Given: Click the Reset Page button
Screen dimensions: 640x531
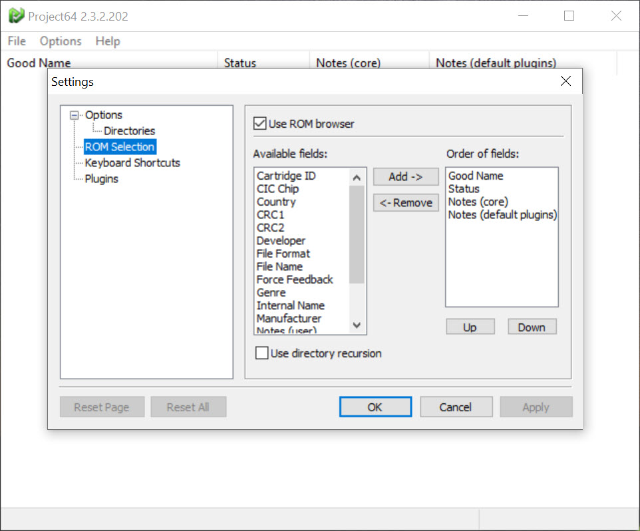Looking at the screenshot, I should pos(102,407).
